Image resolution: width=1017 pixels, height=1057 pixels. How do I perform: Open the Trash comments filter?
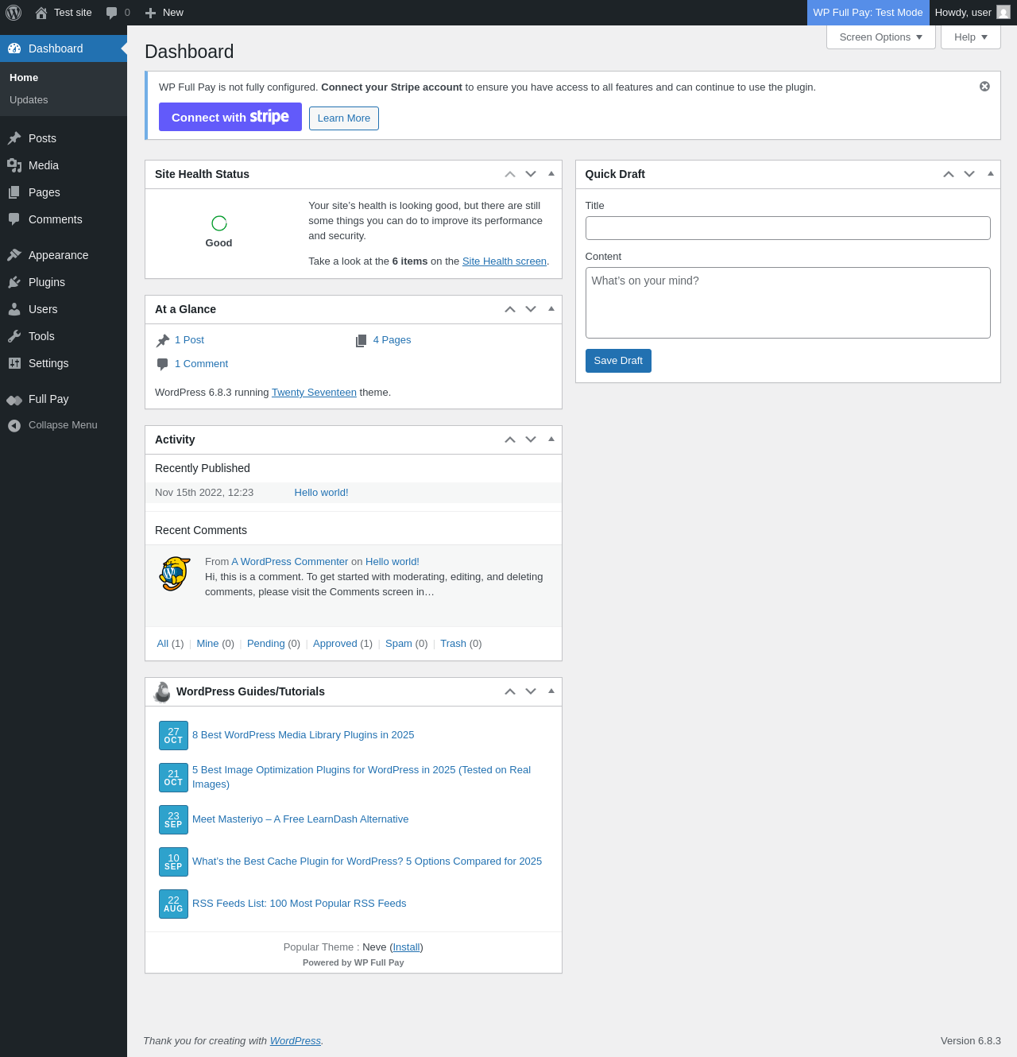453,644
